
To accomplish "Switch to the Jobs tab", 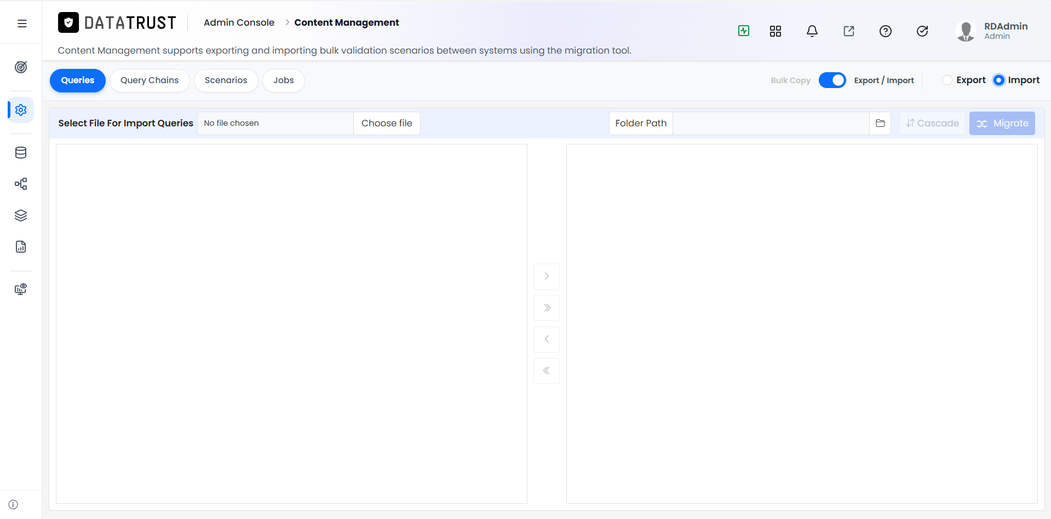I will point(284,80).
